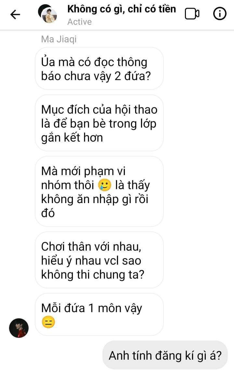Tap the sender name 'Ma Jiaqi'
Image resolution: width=234 pixels, height=373 pixels.
coord(59,39)
